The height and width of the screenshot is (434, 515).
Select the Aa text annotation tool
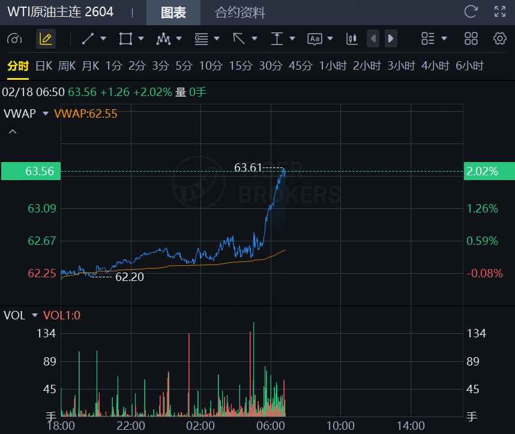point(315,39)
